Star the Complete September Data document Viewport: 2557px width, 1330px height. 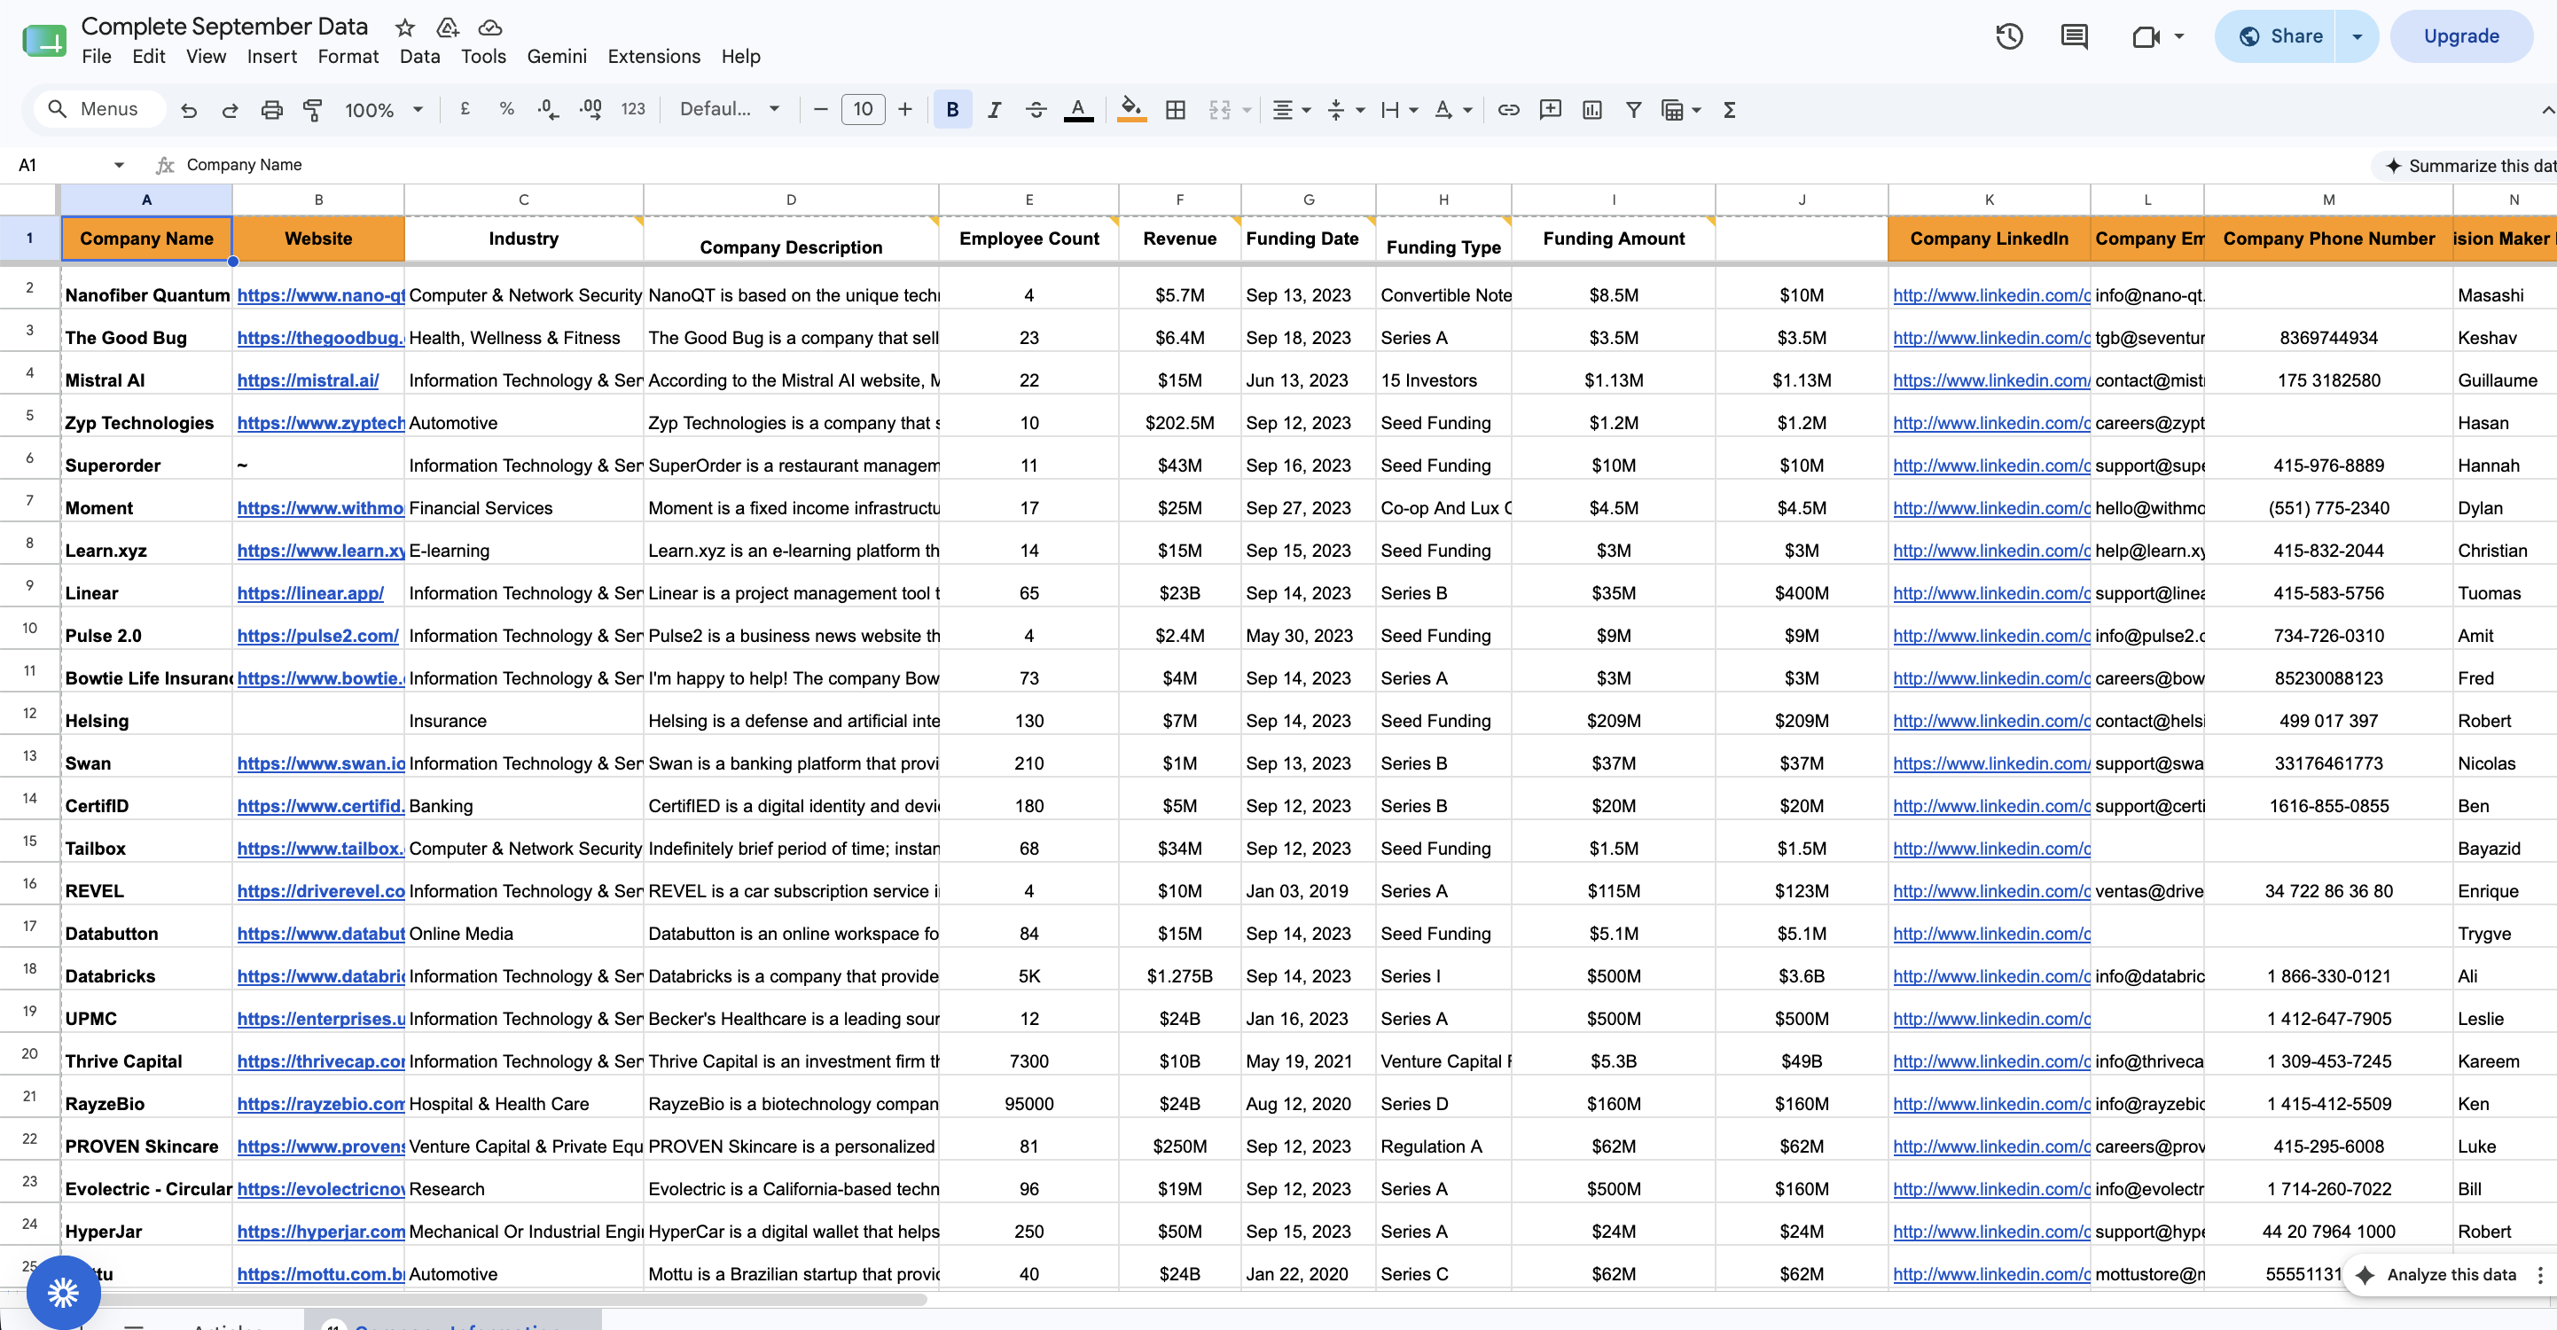coord(404,27)
